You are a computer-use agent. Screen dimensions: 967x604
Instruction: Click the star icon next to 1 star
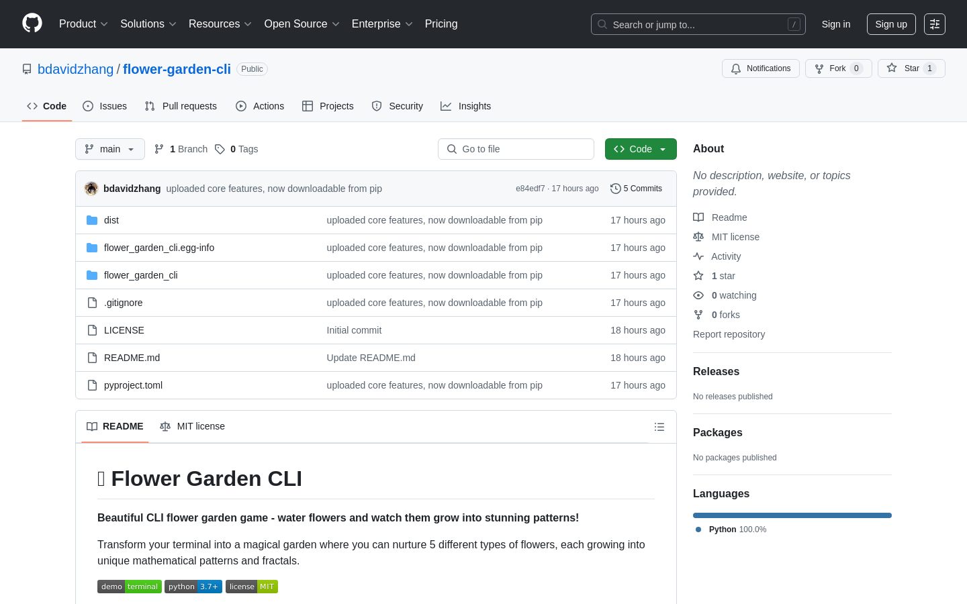pos(698,276)
